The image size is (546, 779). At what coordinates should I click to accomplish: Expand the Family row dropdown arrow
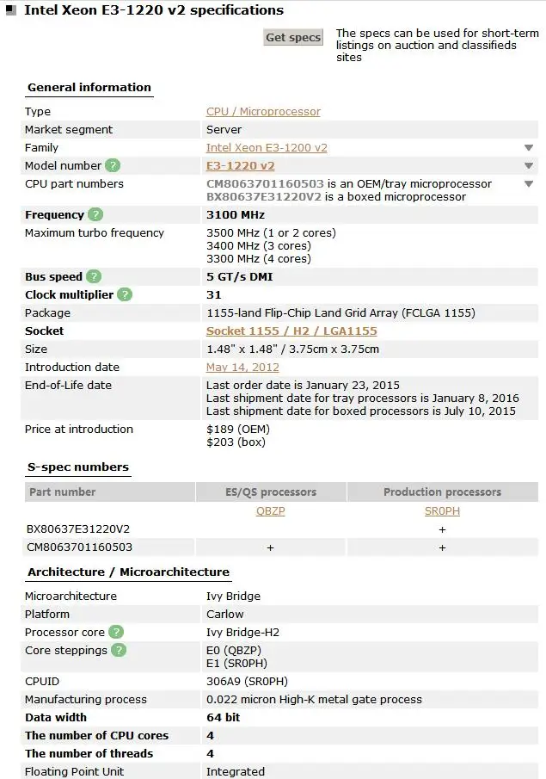[x=529, y=148]
